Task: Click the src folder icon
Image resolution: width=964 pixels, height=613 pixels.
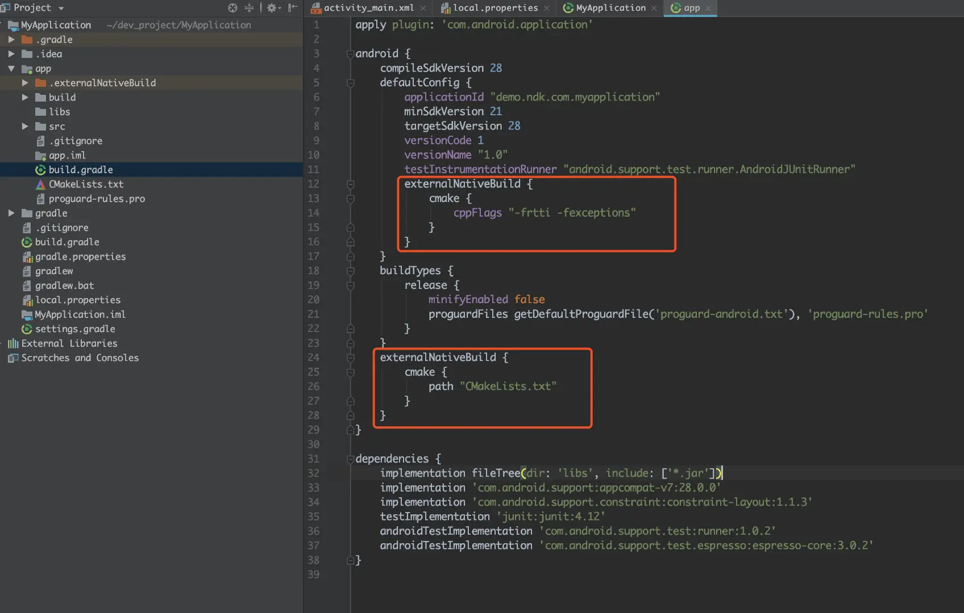Action: click(40, 127)
